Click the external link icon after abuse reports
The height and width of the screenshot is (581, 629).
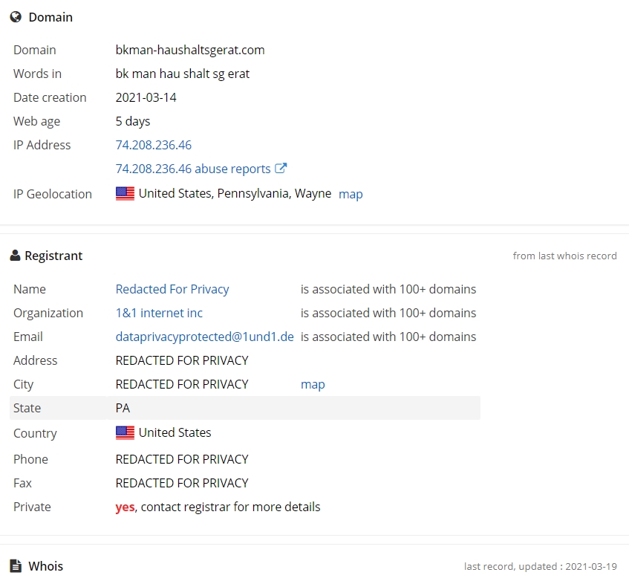[281, 168]
